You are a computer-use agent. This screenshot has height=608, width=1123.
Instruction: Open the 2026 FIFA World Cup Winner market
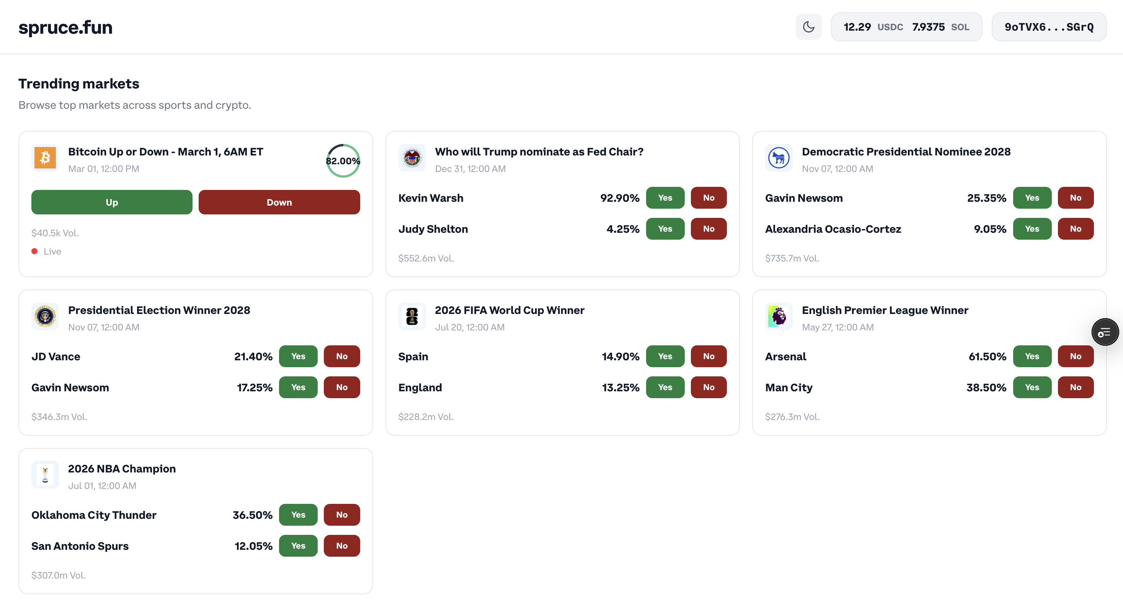click(x=509, y=310)
